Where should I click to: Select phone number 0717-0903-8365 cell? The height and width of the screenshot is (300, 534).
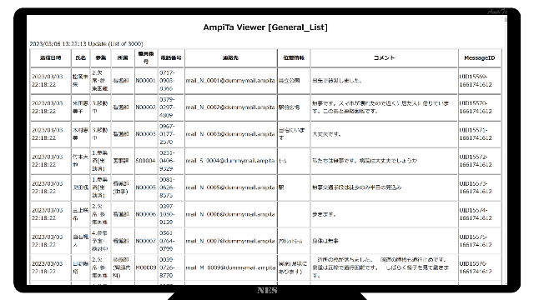tap(167, 81)
